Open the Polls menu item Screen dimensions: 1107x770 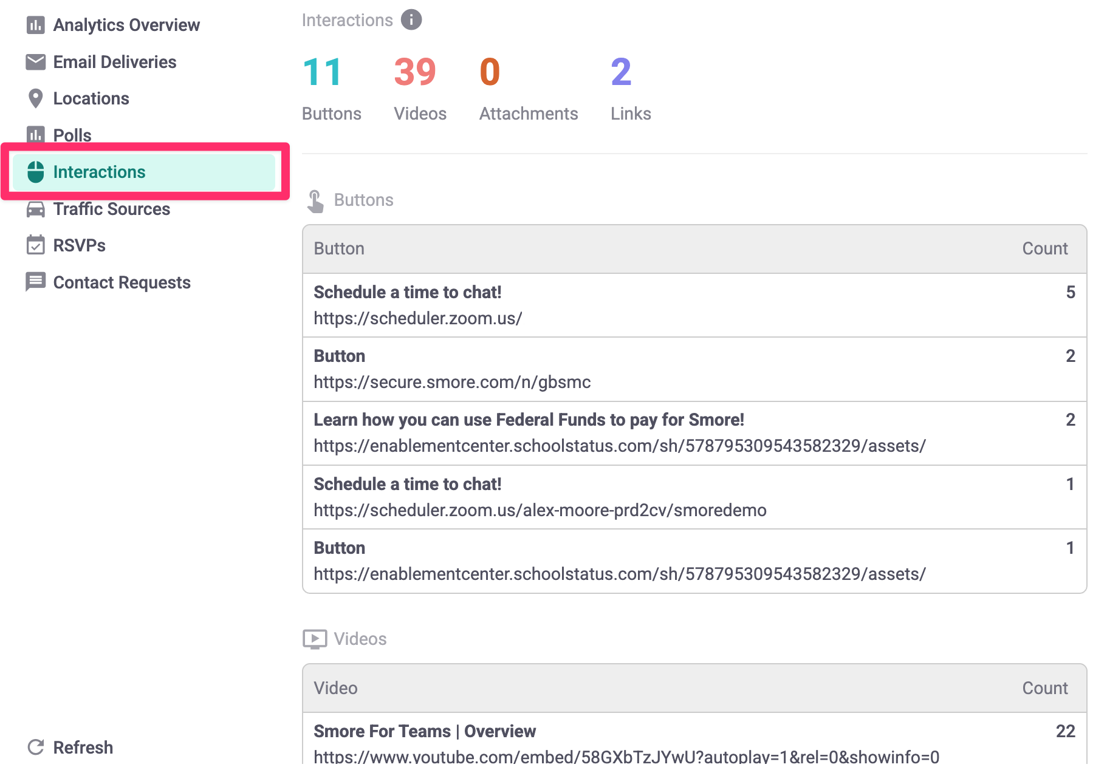72,135
